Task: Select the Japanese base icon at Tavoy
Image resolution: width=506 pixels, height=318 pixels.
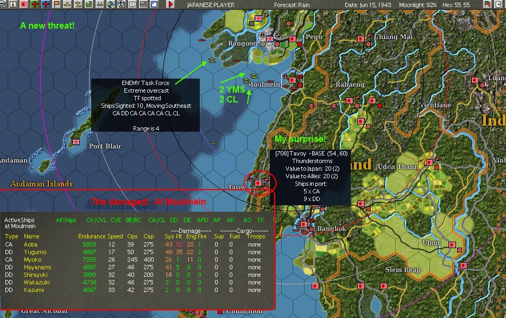Action: [x=258, y=183]
